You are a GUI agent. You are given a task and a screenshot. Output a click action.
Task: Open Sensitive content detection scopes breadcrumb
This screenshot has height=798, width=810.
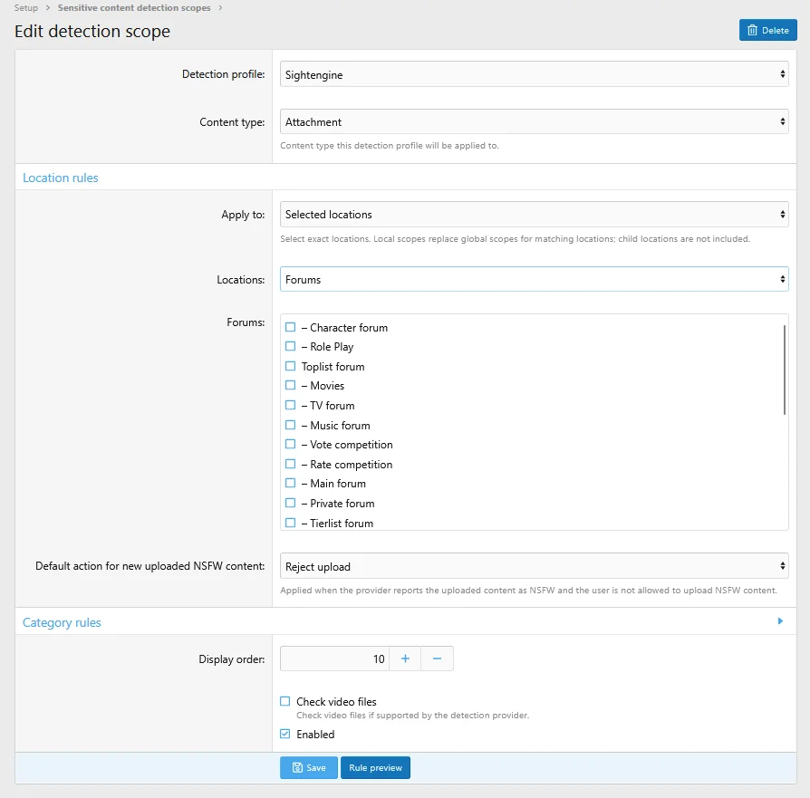pyautogui.click(x=134, y=8)
